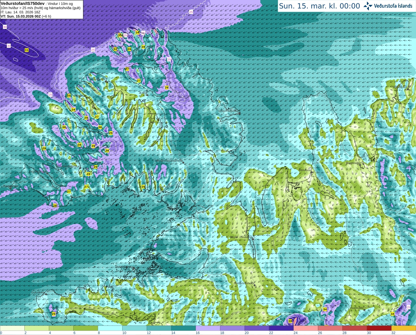Select the Holtavörðuheiði place label

[x=244, y=283]
